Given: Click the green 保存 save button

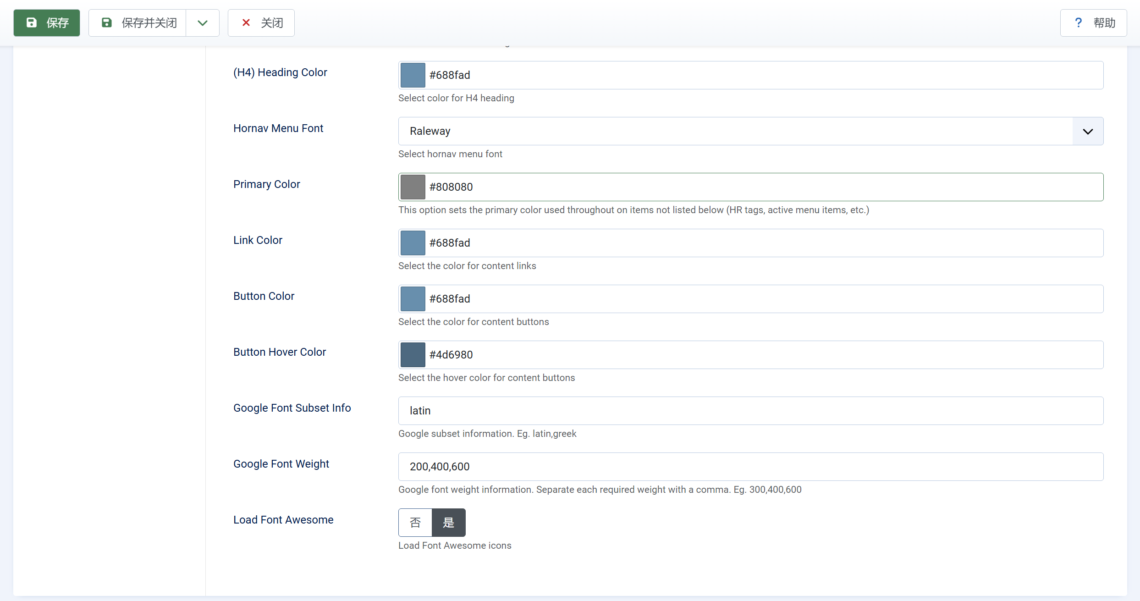Looking at the screenshot, I should click(x=47, y=23).
